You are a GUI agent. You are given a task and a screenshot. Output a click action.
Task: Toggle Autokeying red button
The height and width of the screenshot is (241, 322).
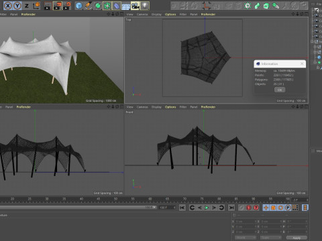coord(248,208)
